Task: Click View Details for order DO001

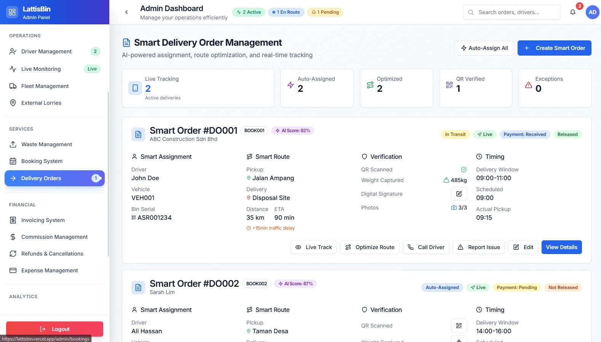Action: click(561, 247)
